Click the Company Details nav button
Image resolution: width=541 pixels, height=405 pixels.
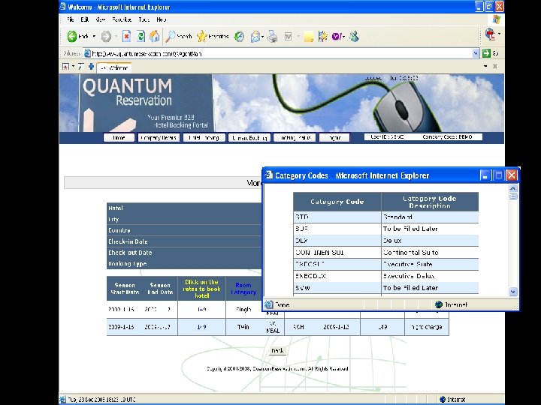click(x=159, y=138)
